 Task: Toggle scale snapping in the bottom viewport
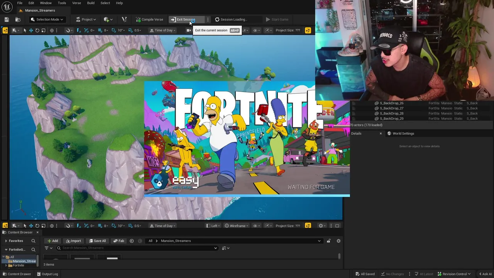coord(130,226)
